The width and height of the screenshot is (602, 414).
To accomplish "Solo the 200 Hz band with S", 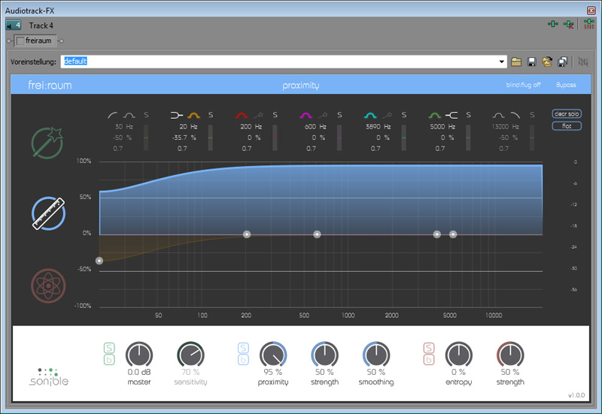I will click(x=275, y=115).
